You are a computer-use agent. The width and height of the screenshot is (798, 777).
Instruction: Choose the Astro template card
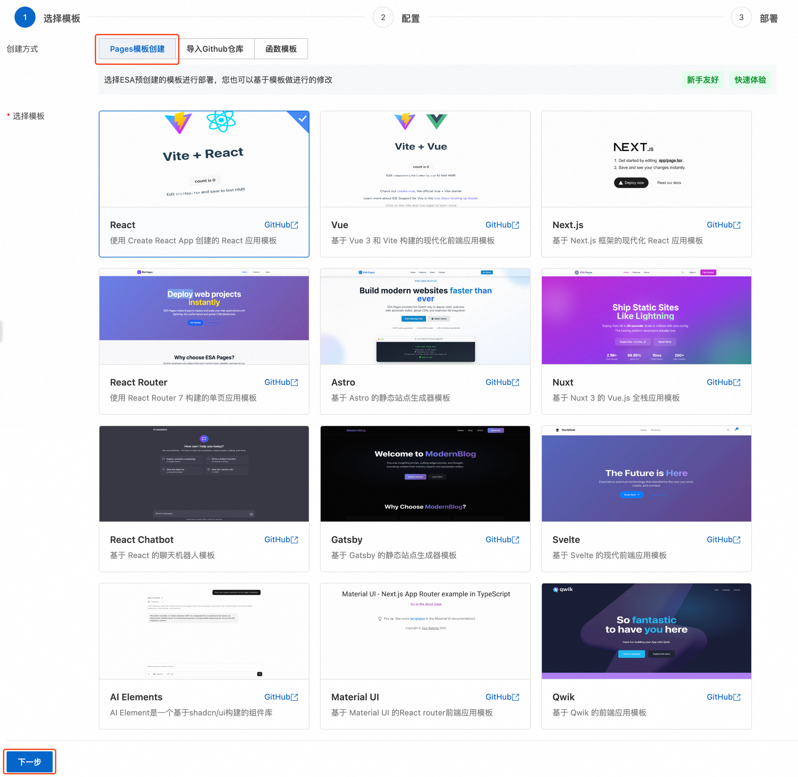coord(425,318)
